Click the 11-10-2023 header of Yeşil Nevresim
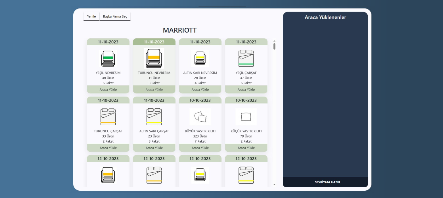This screenshot has width=443, height=198. point(108,42)
